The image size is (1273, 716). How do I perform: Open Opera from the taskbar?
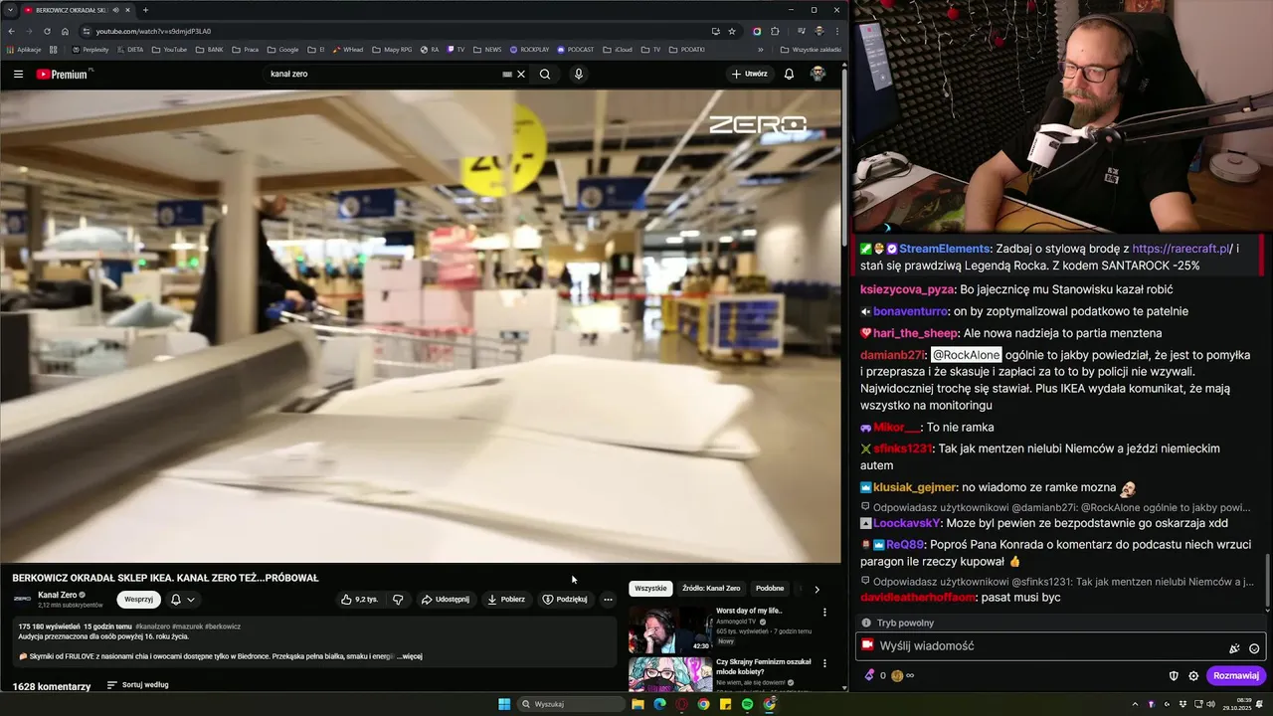(681, 704)
